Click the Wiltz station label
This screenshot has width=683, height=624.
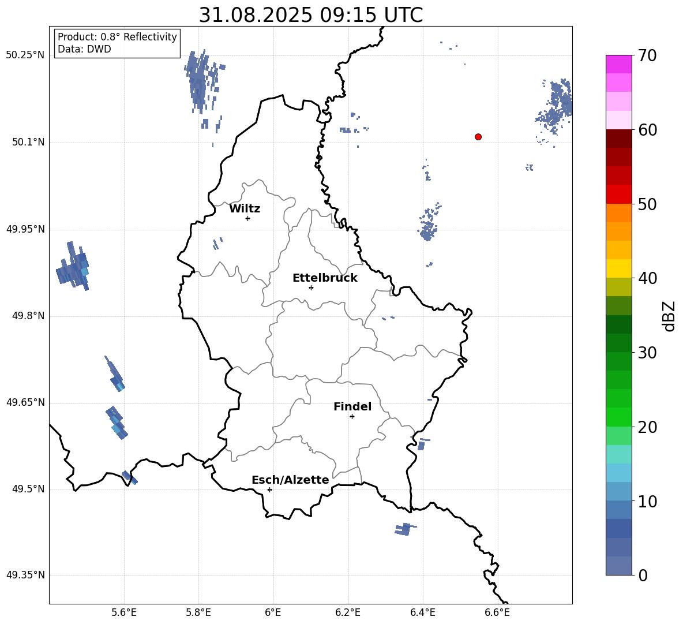coord(245,209)
